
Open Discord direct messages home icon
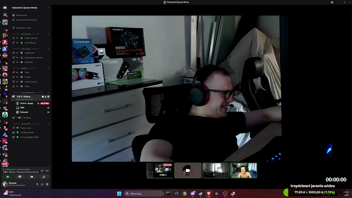pos(5,8)
